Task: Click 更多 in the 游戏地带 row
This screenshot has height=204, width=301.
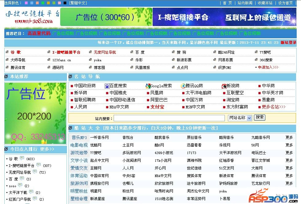Action: pyautogui.click(x=289, y=153)
